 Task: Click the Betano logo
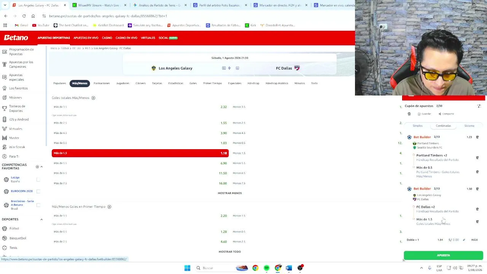[x=16, y=38]
